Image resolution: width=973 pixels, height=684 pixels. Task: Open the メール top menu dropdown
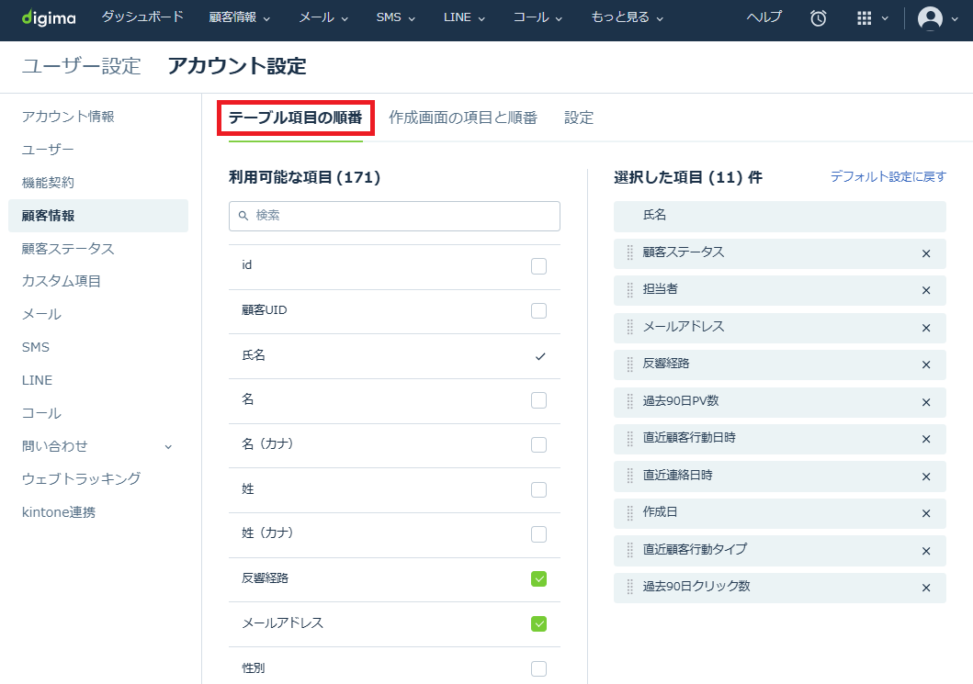(323, 17)
